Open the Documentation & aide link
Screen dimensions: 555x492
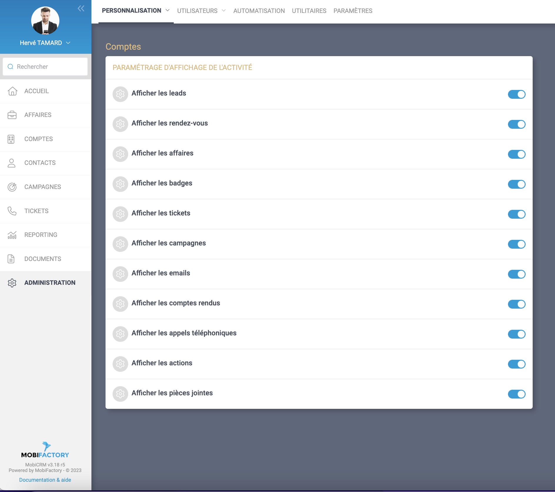tap(45, 480)
